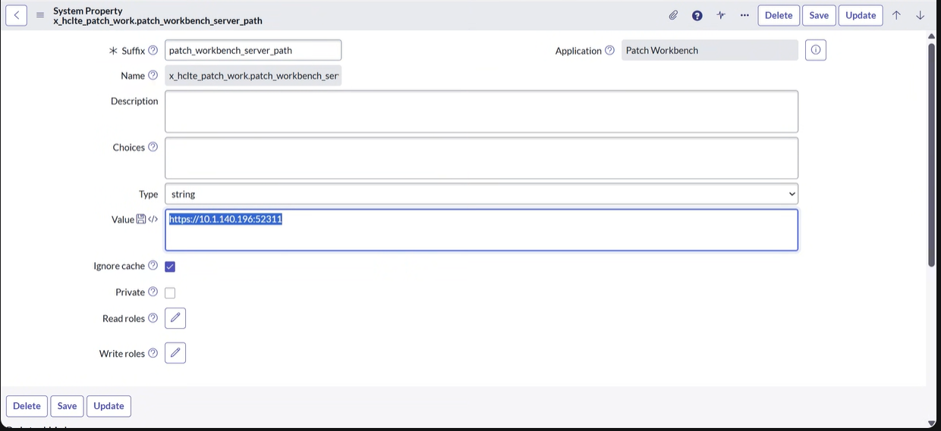Open the Type string dropdown
Image resolution: width=941 pixels, height=431 pixels.
pos(481,194)
